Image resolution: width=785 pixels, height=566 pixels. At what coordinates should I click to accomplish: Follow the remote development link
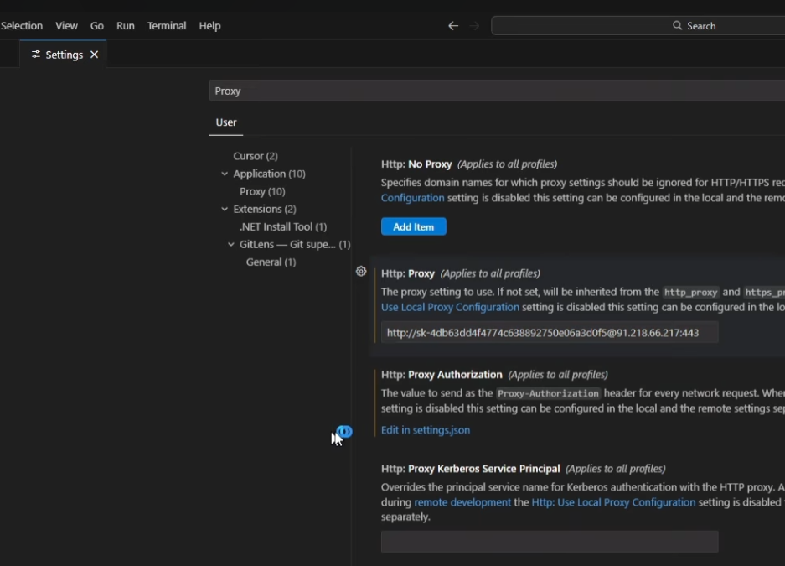pyautogui.click(x=462, y=502)
